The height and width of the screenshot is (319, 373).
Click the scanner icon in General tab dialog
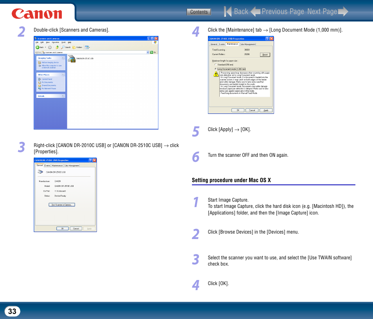[x=40, y=172]
